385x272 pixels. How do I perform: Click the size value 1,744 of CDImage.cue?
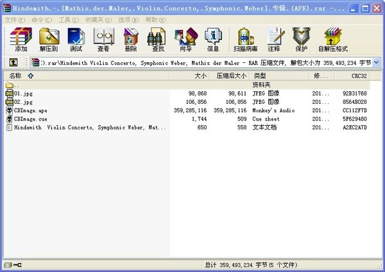coord(199,119)
